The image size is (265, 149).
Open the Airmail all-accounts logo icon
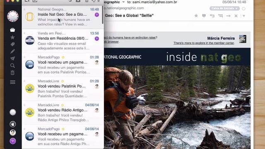pos(13,16)
